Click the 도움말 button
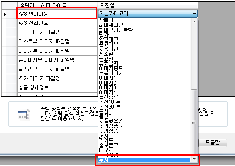The image size is (235, 166). [x=213, y=143]
